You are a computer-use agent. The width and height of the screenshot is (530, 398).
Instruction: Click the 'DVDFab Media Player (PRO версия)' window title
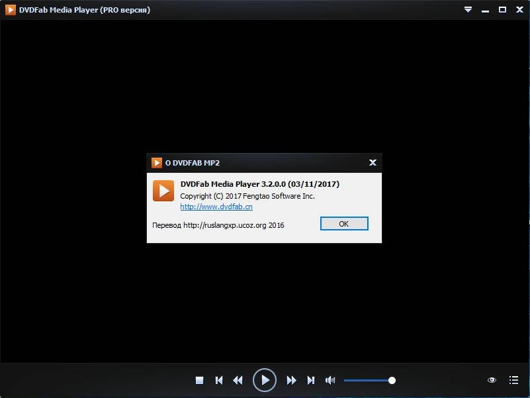click(85, 10)
